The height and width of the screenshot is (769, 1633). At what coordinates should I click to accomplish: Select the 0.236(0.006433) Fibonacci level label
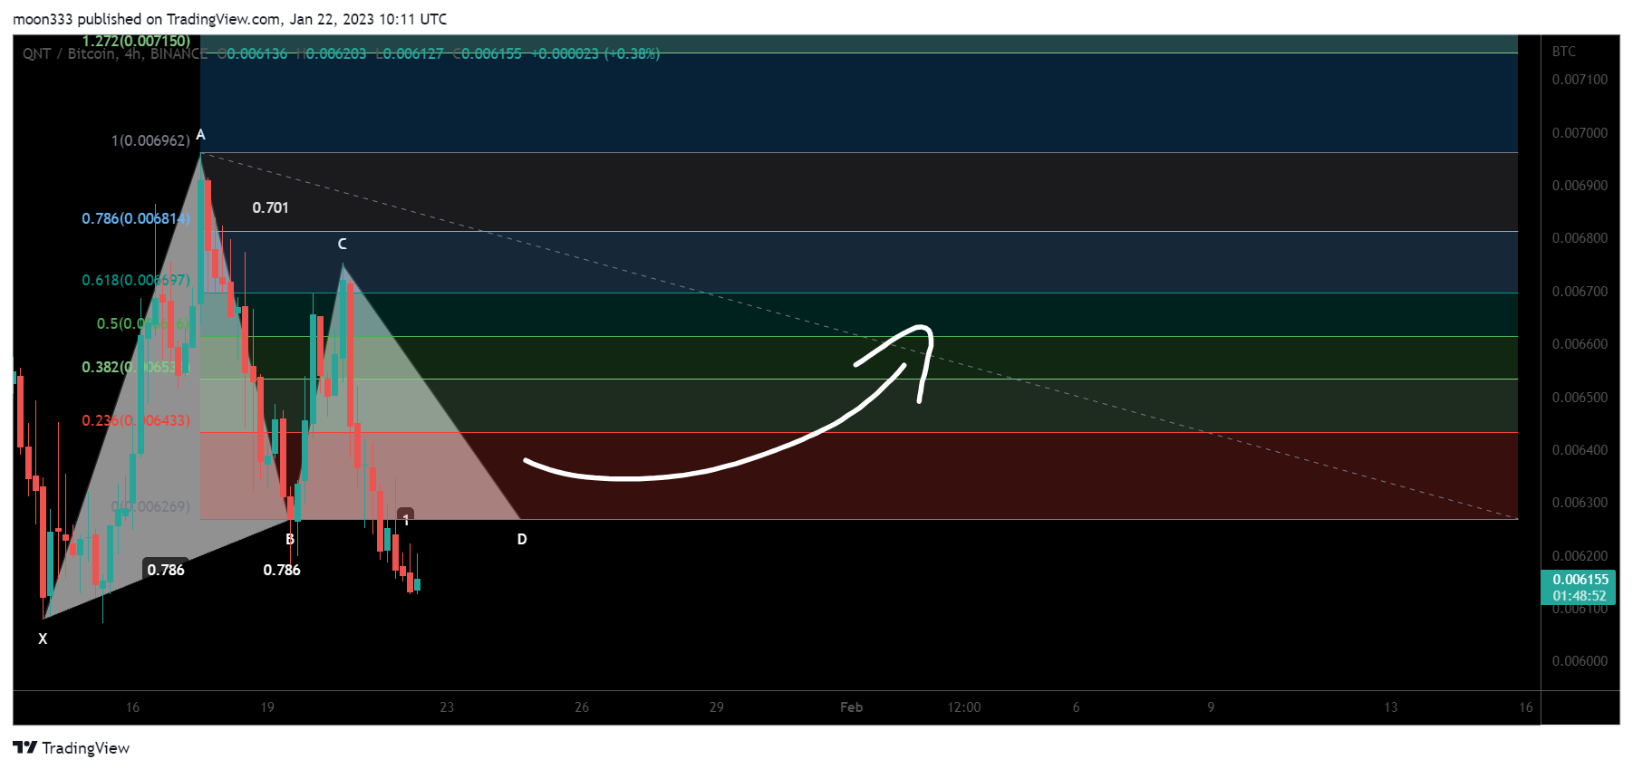click(136, 420)
